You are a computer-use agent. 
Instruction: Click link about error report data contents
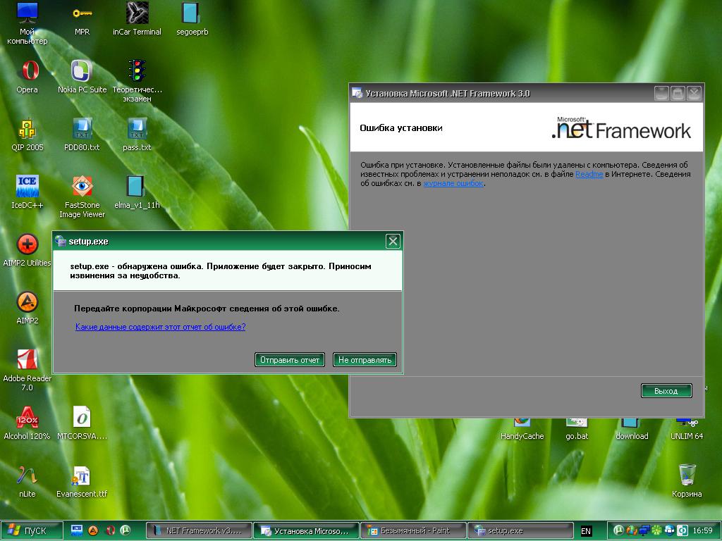[x=160, y=327]
